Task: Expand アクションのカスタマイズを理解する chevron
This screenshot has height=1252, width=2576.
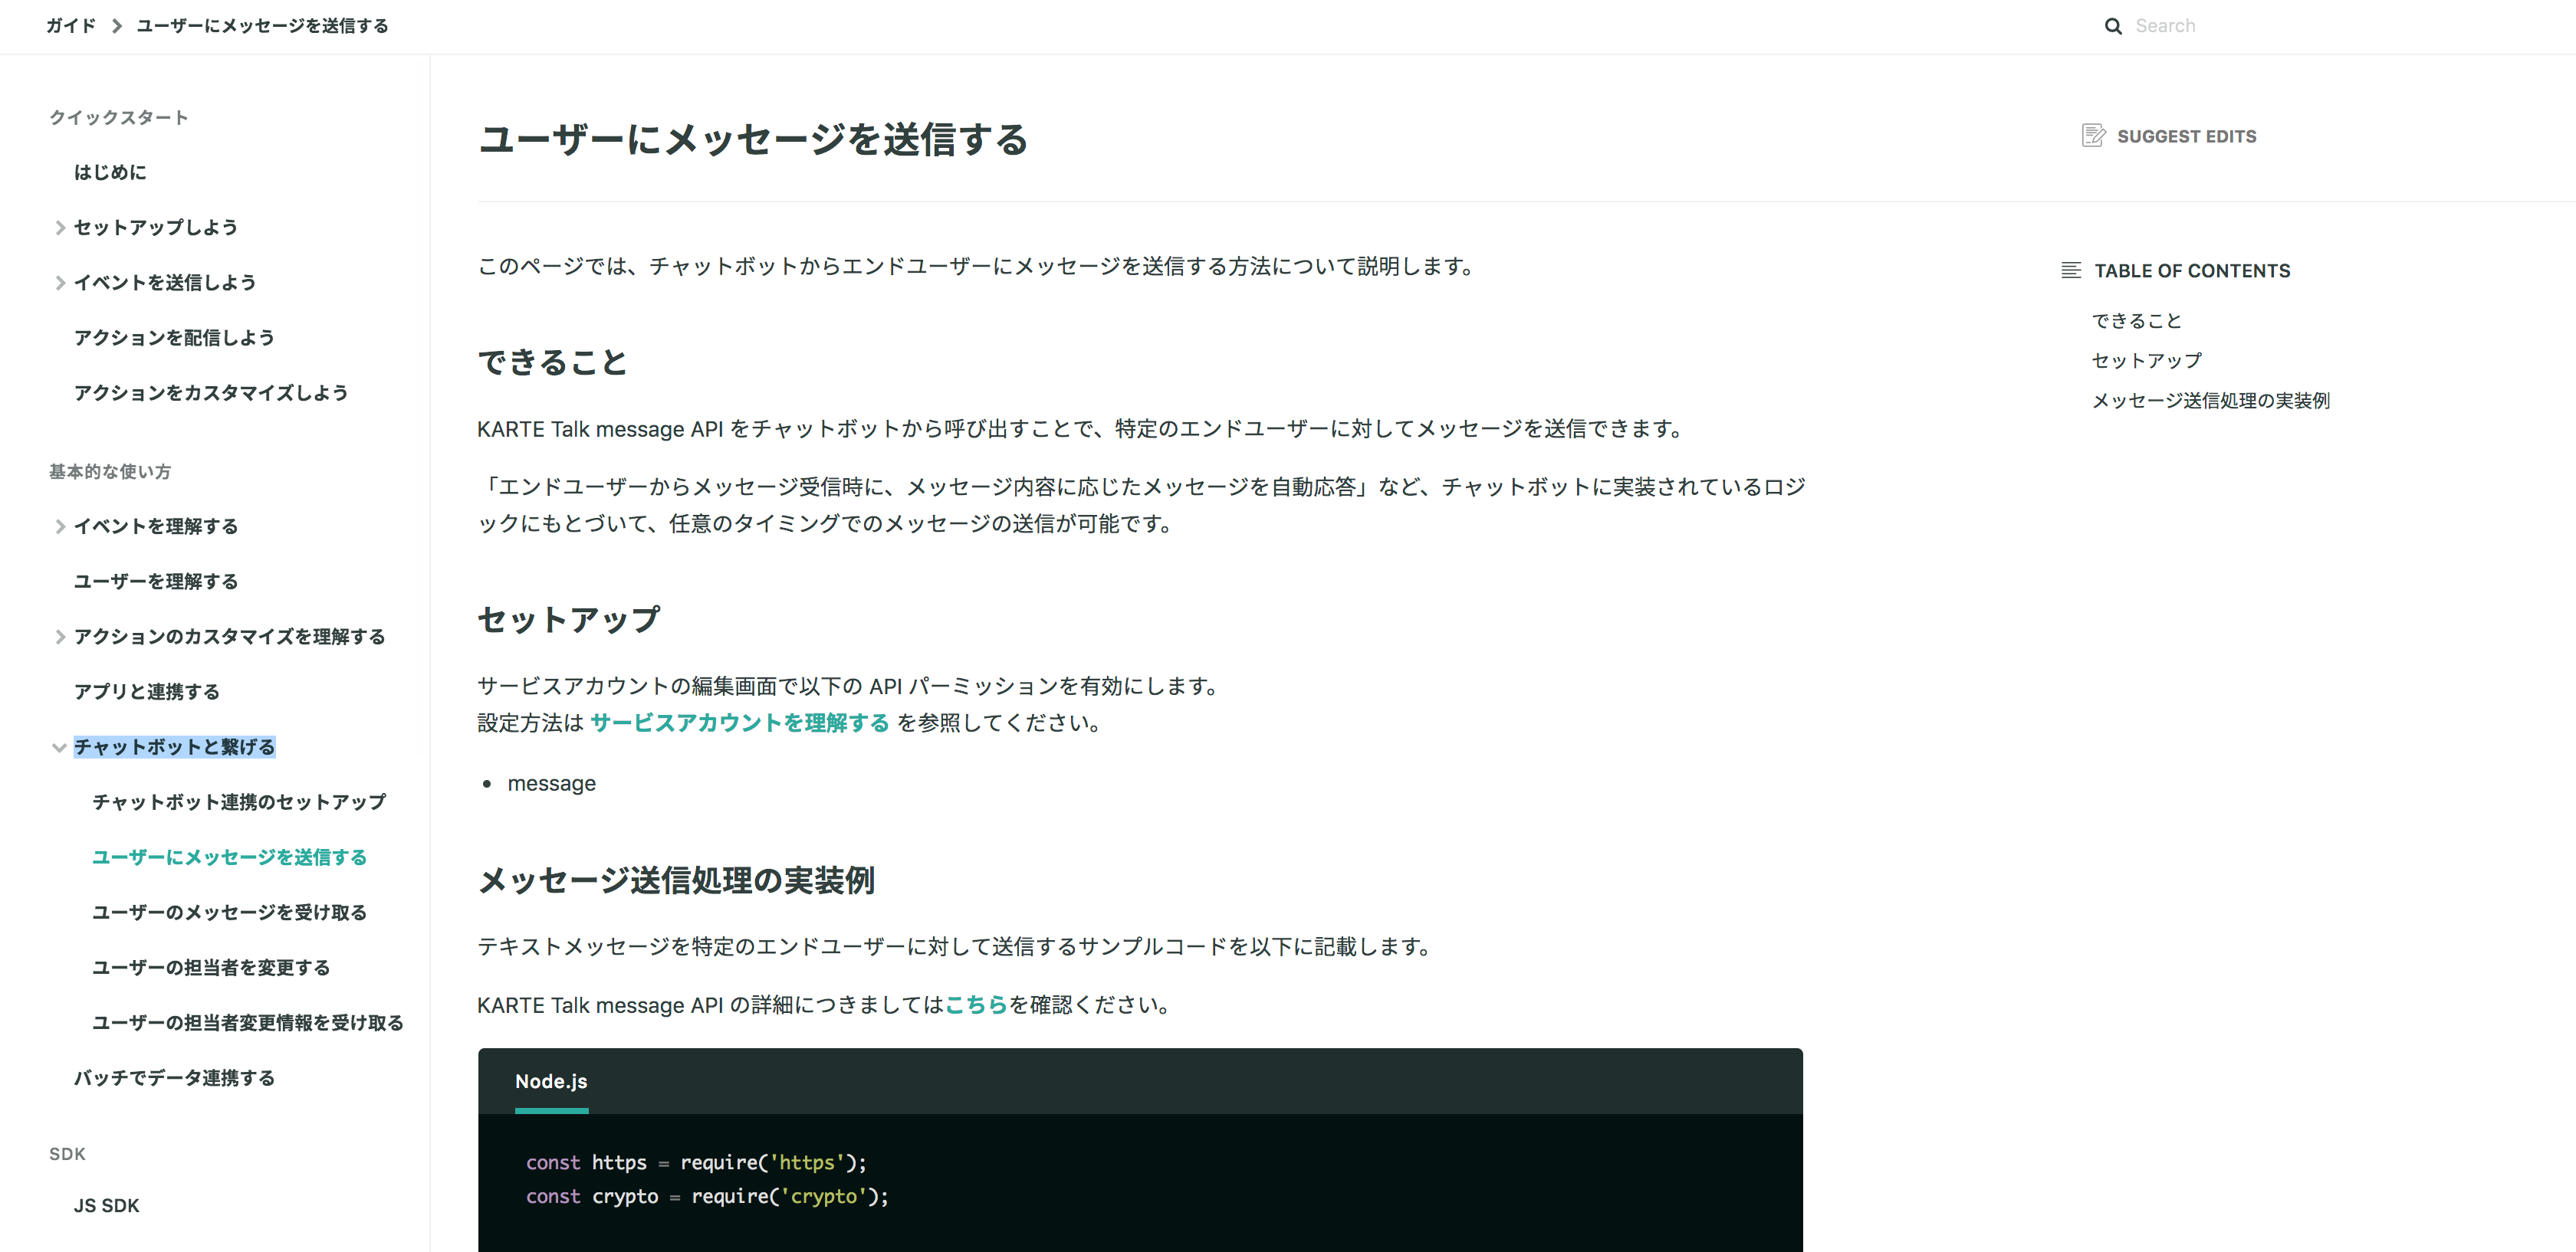Action: point(60,637)
